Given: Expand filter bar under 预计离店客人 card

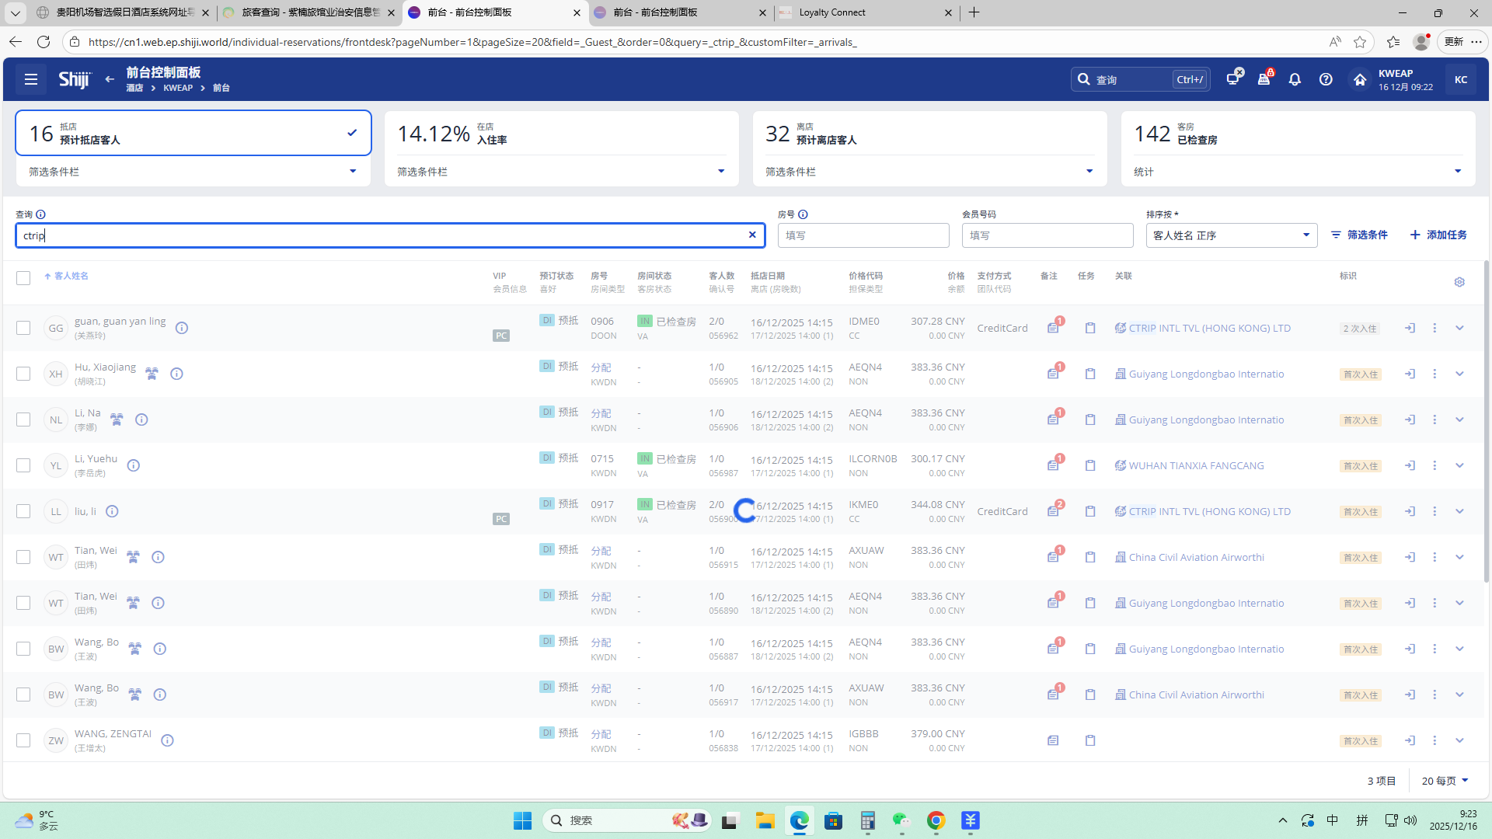Looking at the screenshot, I should click(1089, 172).
